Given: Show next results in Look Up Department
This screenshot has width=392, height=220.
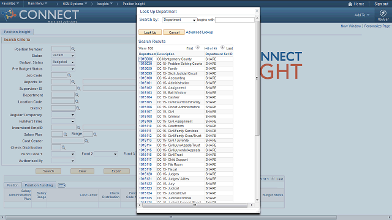Looking at the screenshot, I should click(x=222, y=48).
